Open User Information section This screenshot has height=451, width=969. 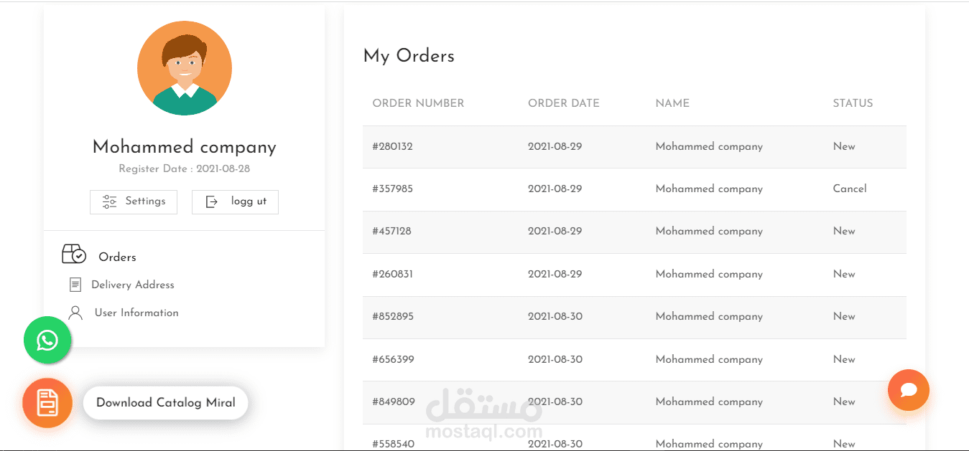[x=136, y=313]
